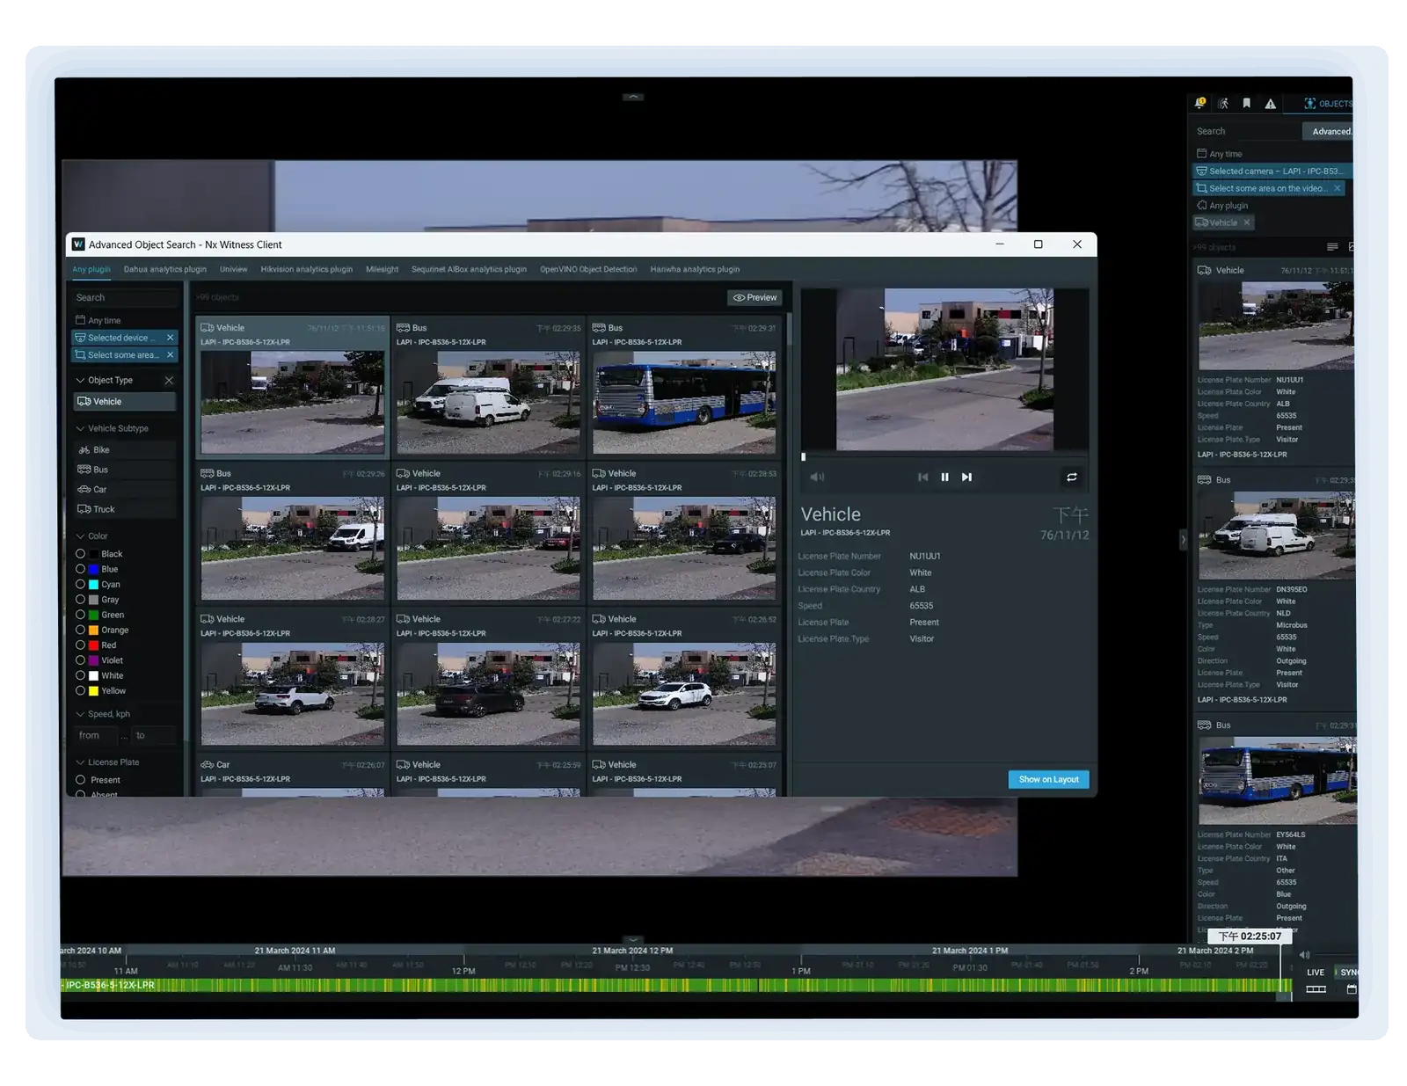The image size is (1407, 1086).
Task: Click the speed 'from' input field
Action: click(x=97, y=735)
